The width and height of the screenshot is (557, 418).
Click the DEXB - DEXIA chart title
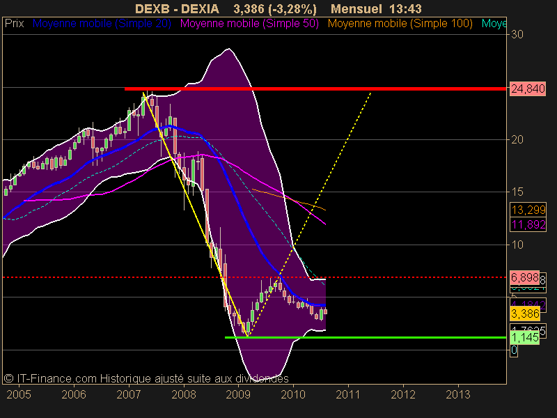177,8
